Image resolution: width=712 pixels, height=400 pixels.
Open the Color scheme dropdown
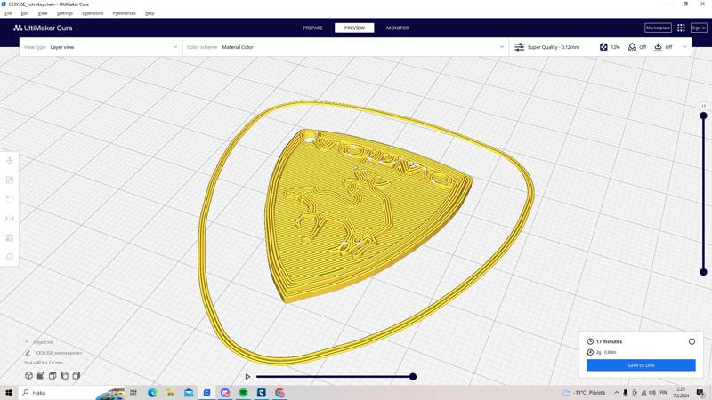(345, 47)
